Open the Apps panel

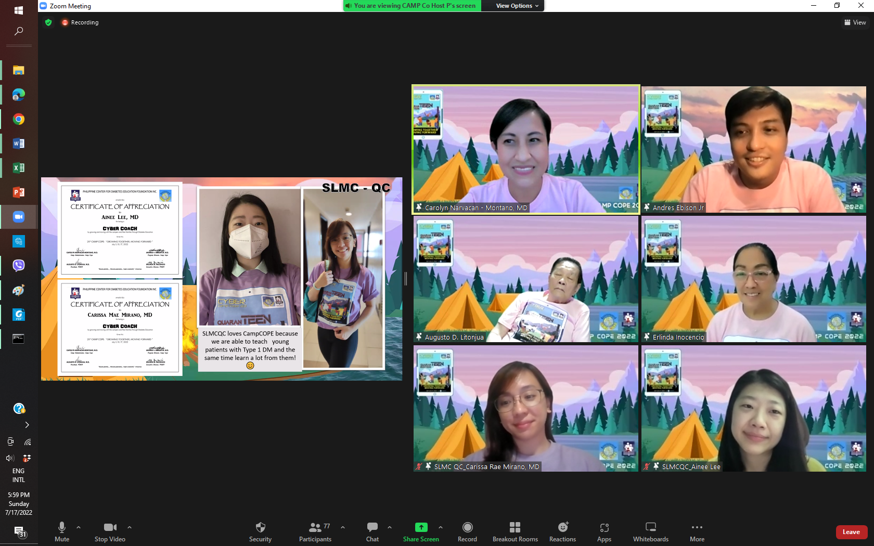click(x=604, y=531)
